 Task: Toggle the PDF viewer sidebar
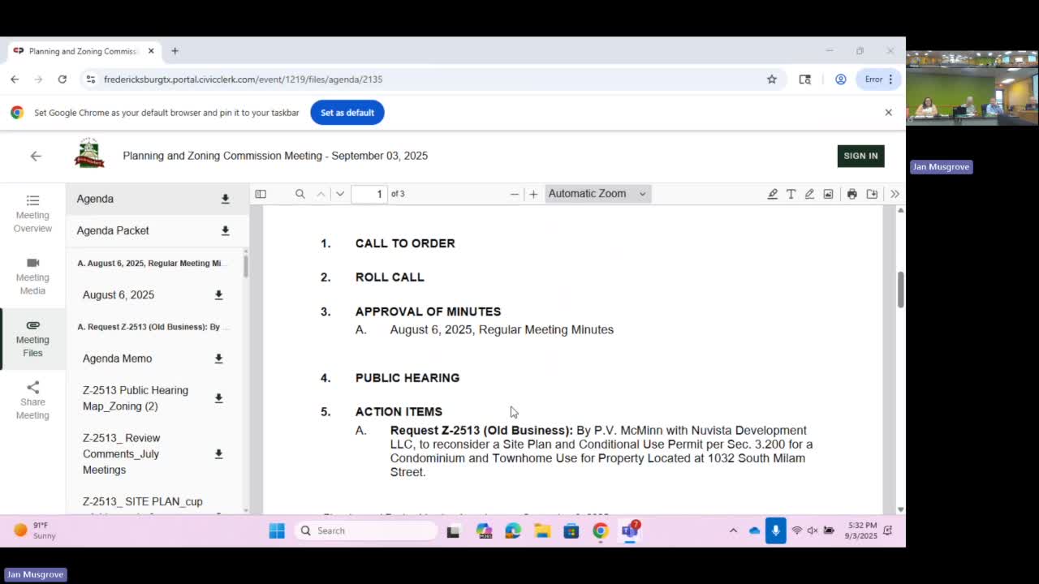click(x=261, y=194)
